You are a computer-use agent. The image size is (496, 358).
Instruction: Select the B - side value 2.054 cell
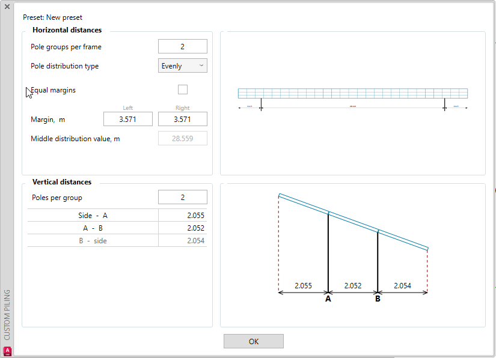tap(183, 241)
